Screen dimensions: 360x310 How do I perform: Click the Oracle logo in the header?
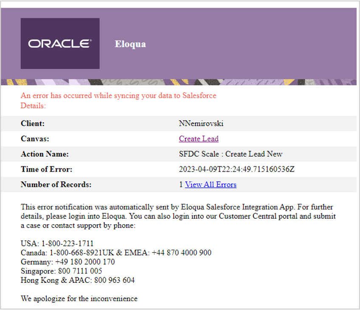[60, 44]
